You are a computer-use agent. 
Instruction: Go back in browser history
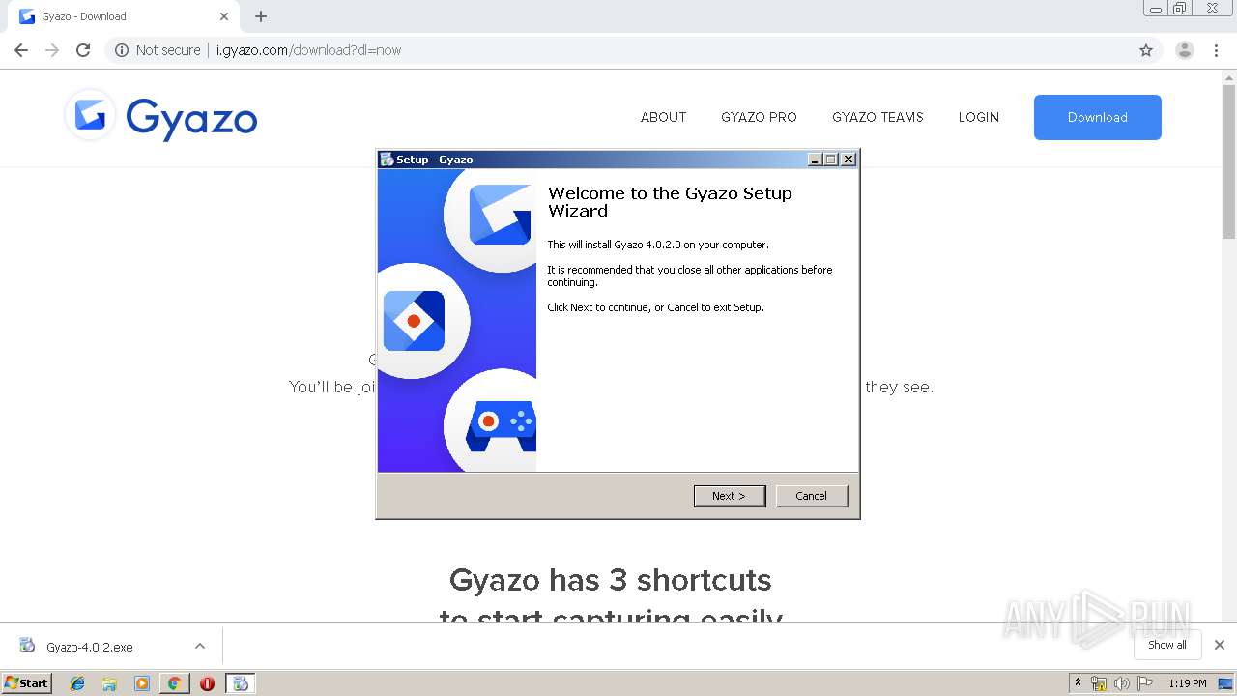click(x=21, y=50)
